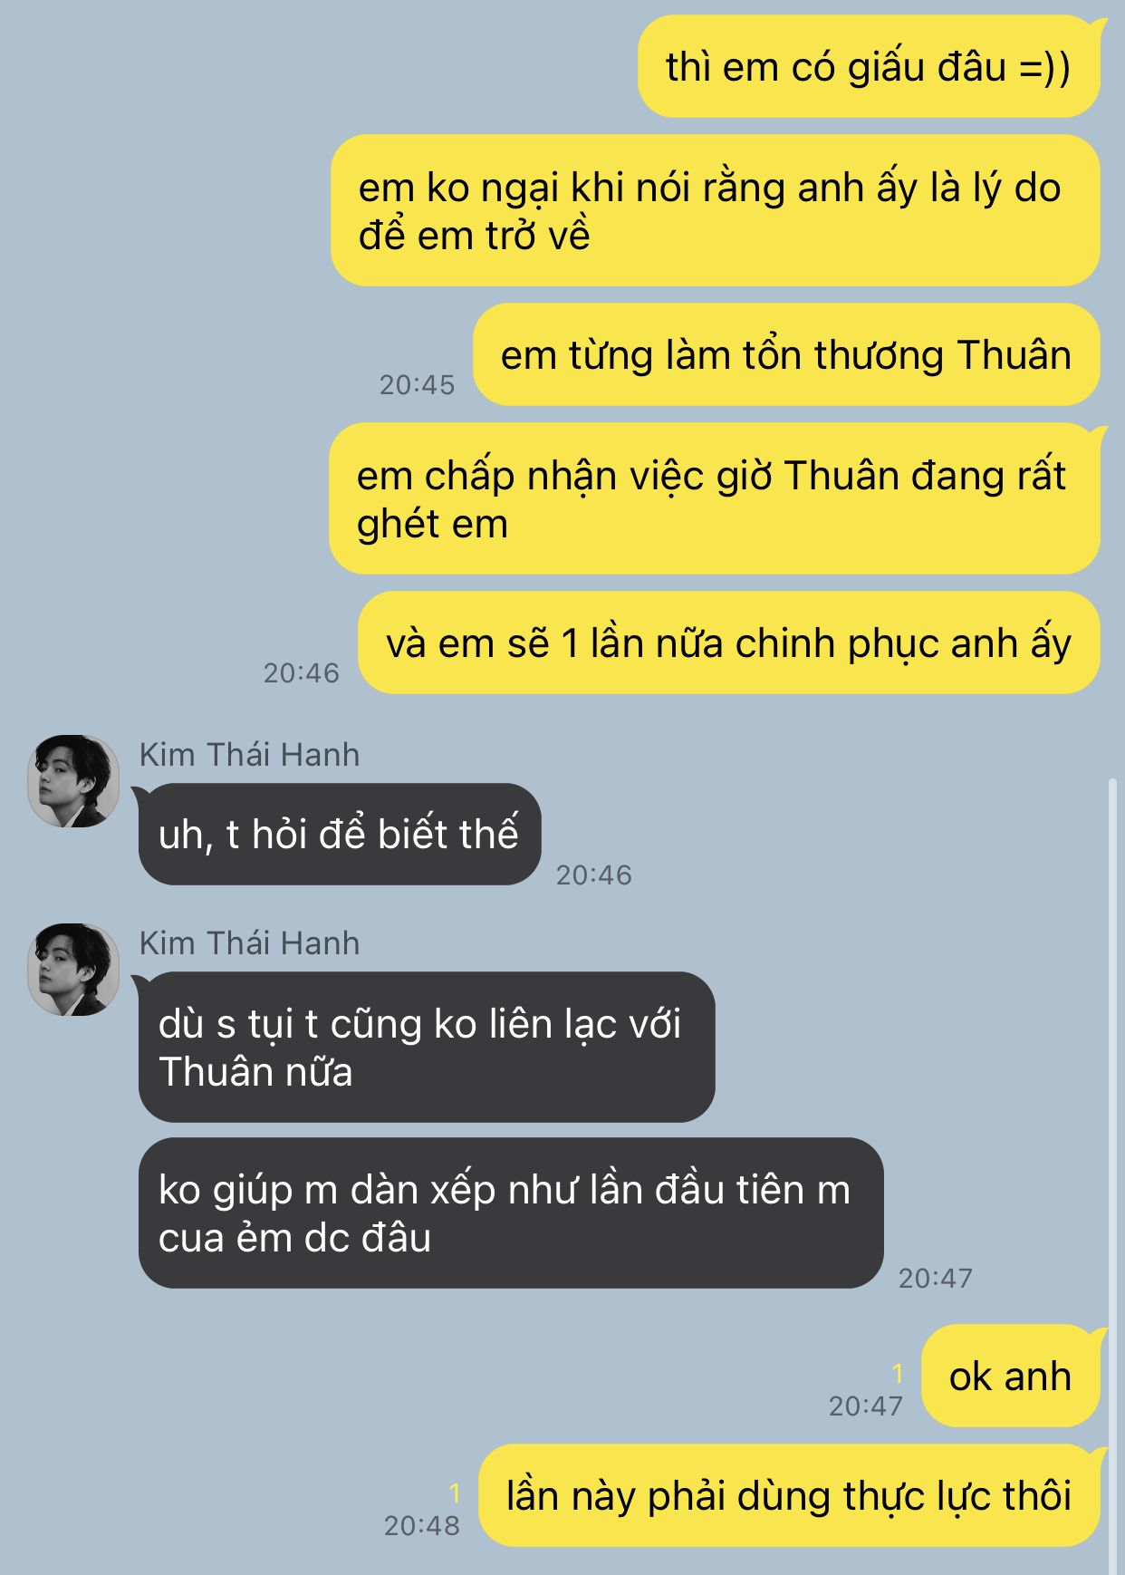The height and width of the screenshot is (1575, 1125).
Task: Select the message 'ko giúp m dàn xếp như lần đầu'
Action: 511,1213
